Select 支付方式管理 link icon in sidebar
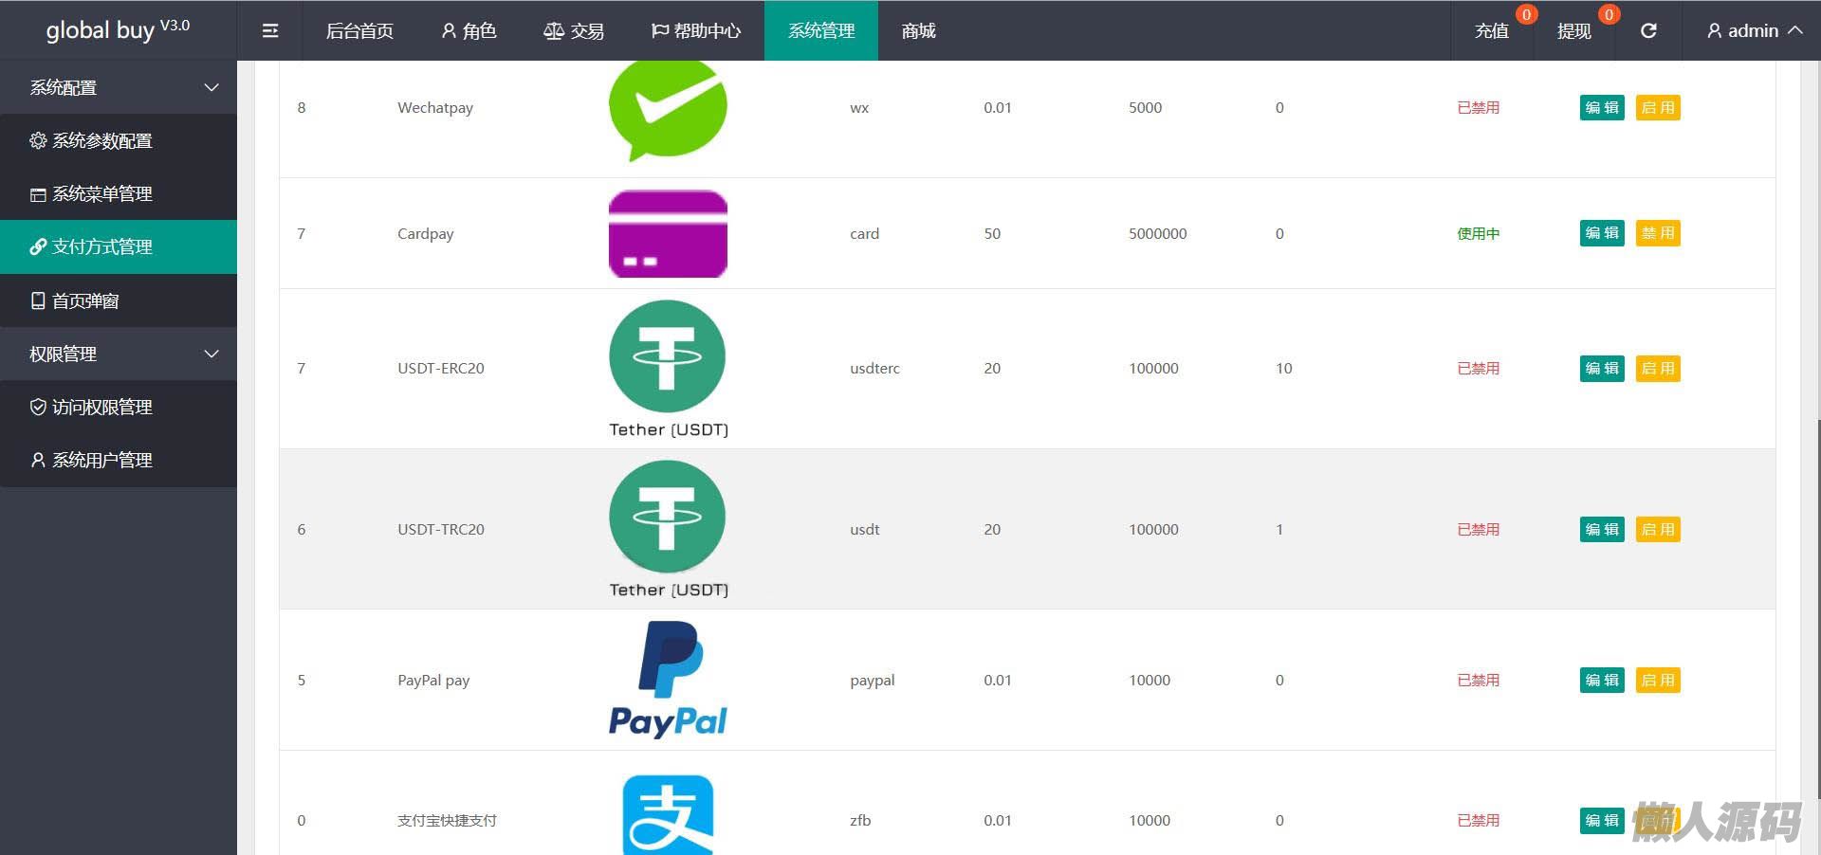The image size is (1821, 855). [38, 247]
